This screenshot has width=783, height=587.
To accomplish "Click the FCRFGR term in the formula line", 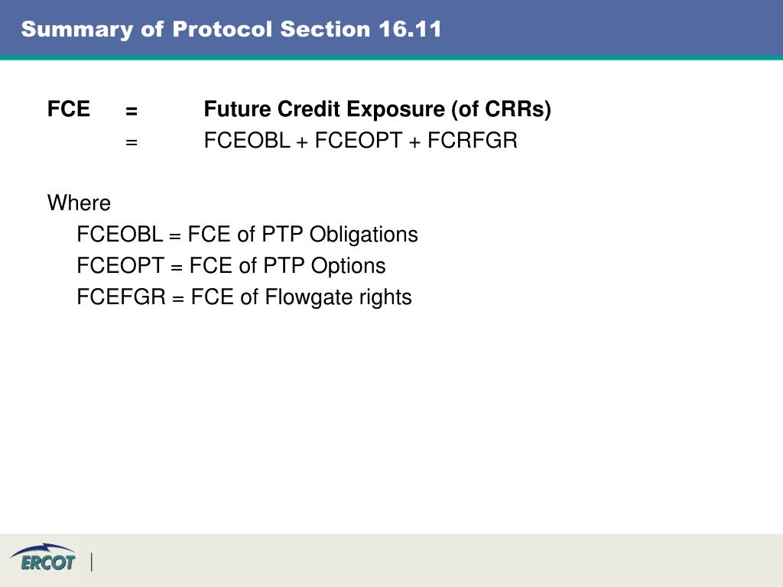I will point(473,141).
